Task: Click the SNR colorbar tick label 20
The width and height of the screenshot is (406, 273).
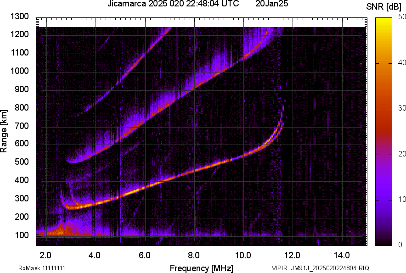Action: pos(402,154)
